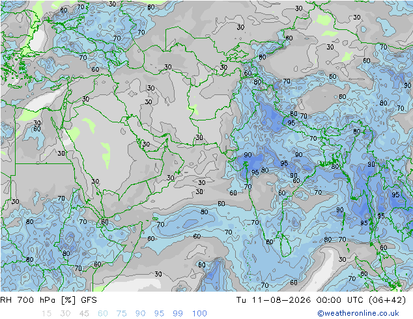Select legend value 15 in the color scale
Viewport: 413px width, 319px height.
coord(46,314)
